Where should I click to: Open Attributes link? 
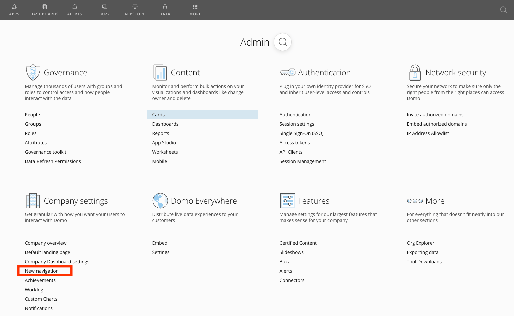(x=36, y=143)
